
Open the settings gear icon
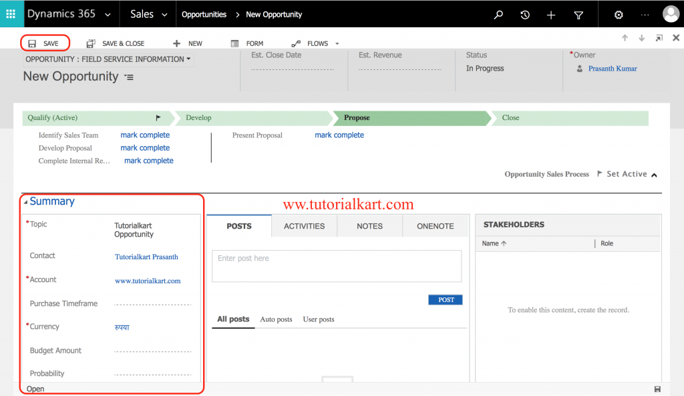pyautogui.click(x=619, y=15)
